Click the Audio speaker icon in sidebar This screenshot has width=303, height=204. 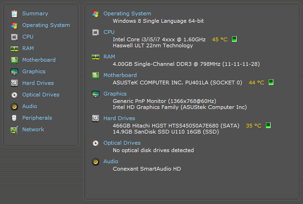click(x=14, y=106)
